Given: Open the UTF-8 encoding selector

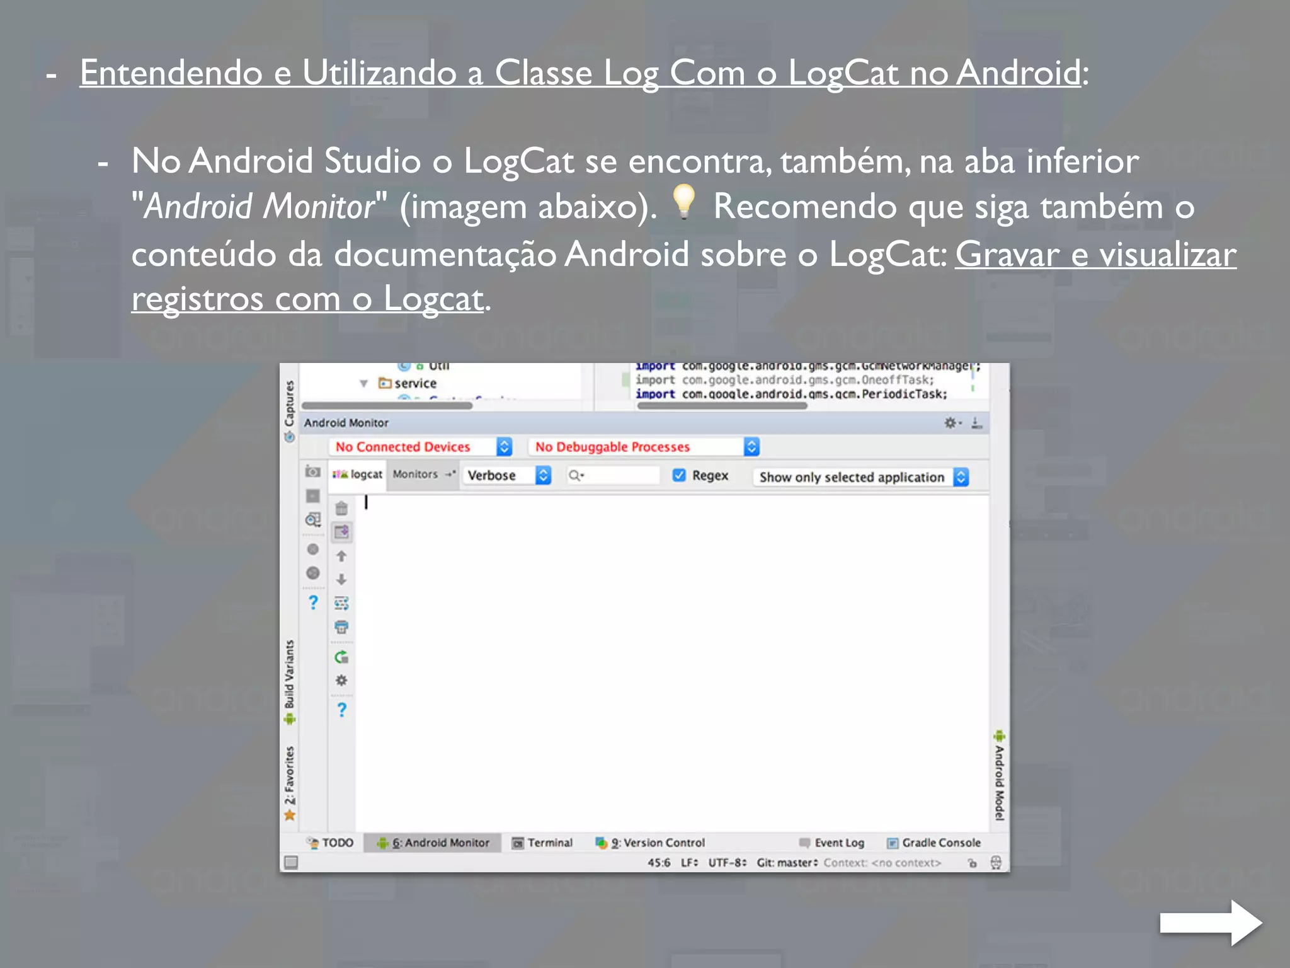Looking at the screenshot, I should pos(728,863).
